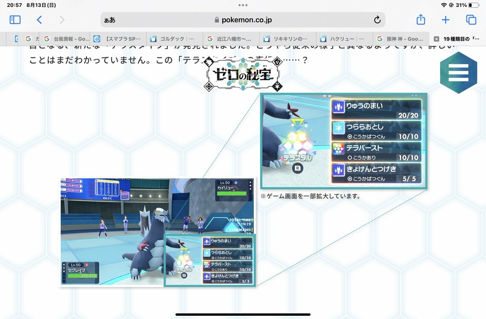Tap the battery status indicator
Viewport: 486px width, 319px height.
[473, 5]
